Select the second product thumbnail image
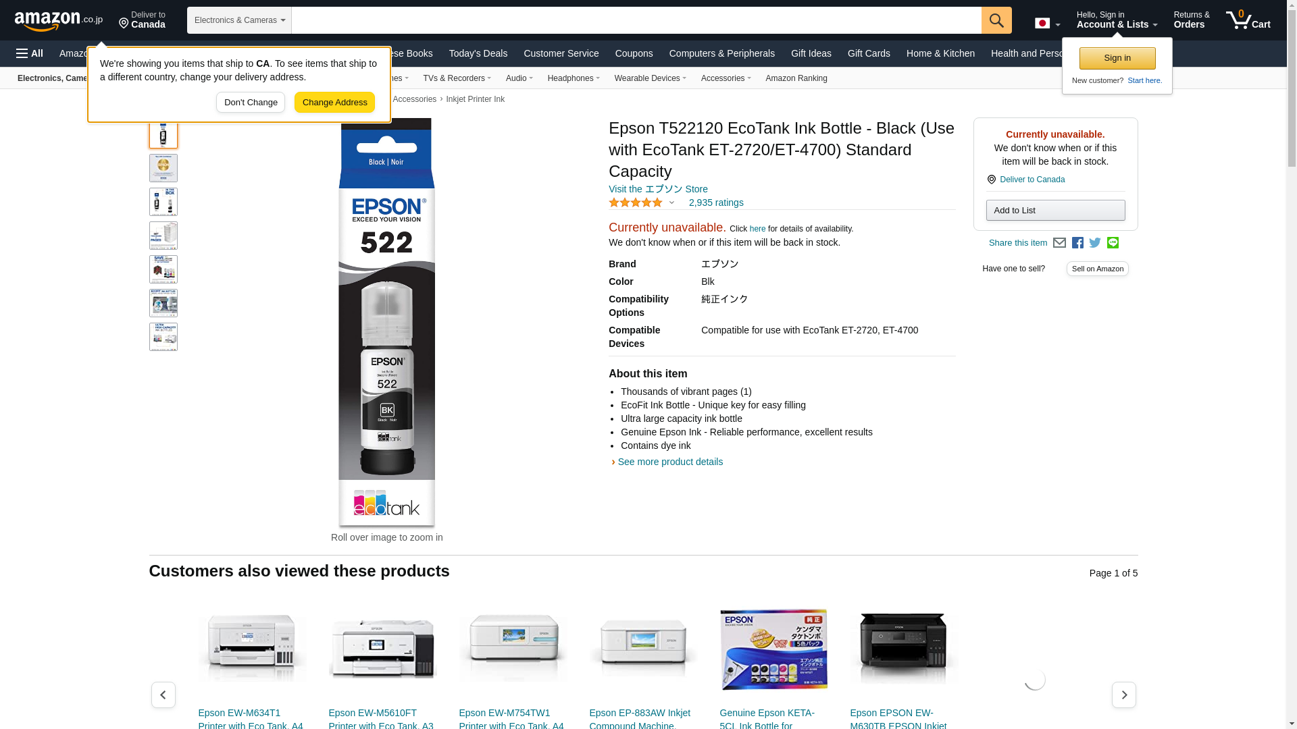 (163, 168)
